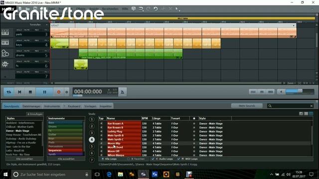Select the purple Synth instrument category
This screenshot has width=319, height=179.
(x=65, y=154)
